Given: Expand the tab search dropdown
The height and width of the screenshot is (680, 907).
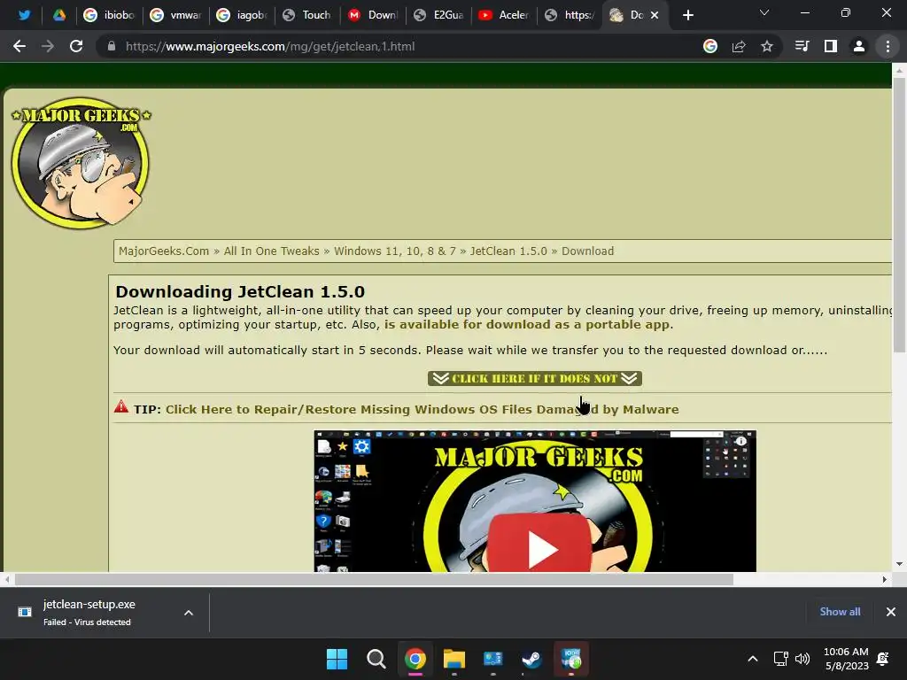Looking at the screenshot, I should click(764, 12).
